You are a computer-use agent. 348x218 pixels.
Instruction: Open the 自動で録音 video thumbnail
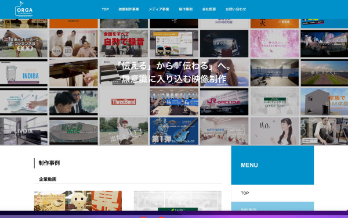[124, 44]
